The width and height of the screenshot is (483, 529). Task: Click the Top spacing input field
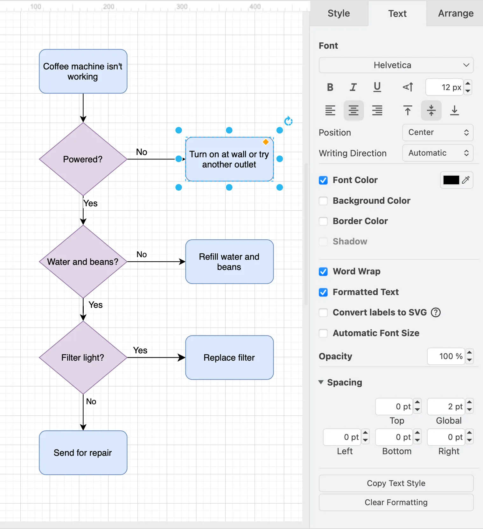(394, 406)
